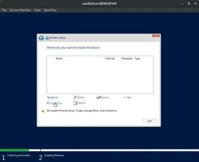Click the Load driver disc icon
The image size is (199, 162).
(x=48, y=103)
